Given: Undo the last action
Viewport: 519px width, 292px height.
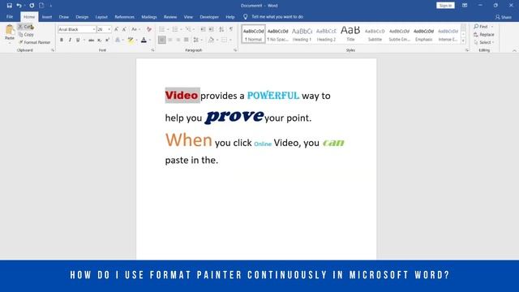Looking at the screenshot, I should coord(19,6).
